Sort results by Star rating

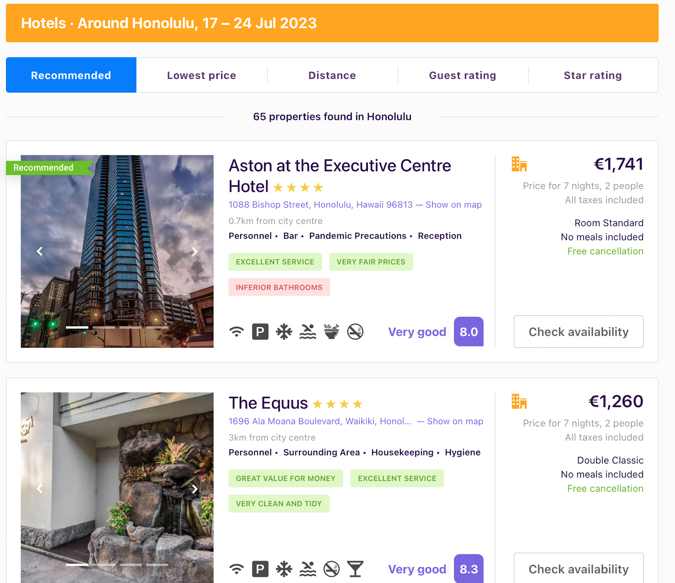593,75
